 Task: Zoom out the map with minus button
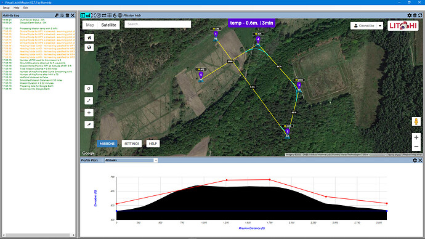pos(416,147)
